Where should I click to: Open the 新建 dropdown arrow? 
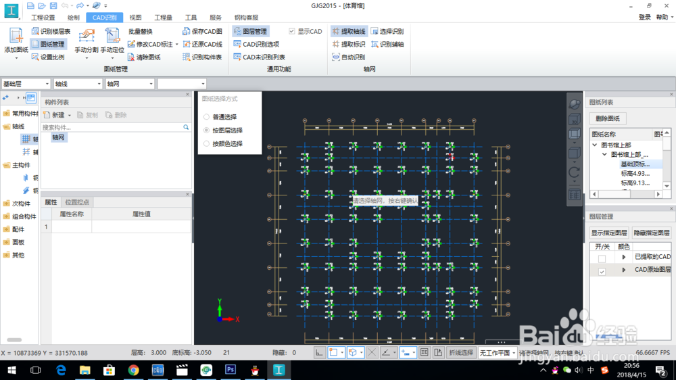pos(69,115)
